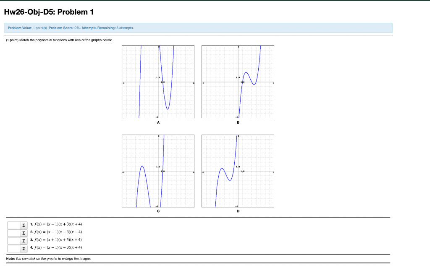Click the sigma icon for f(x)=(x+1)(x+3)(x+4)
This screenshot has height=268, width=430.
23,239
